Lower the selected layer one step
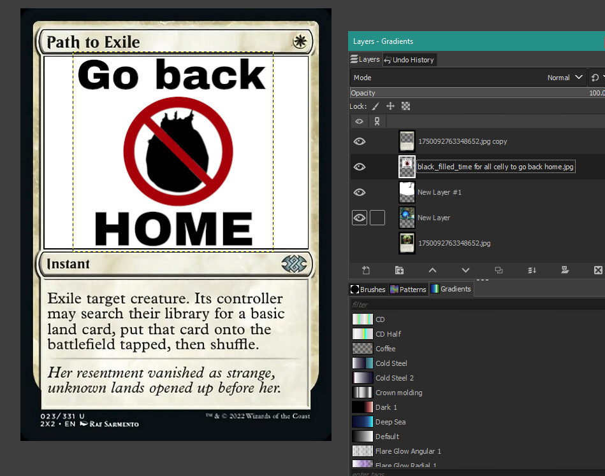This screenshot has height=476, width=605. tap(466, 270)
